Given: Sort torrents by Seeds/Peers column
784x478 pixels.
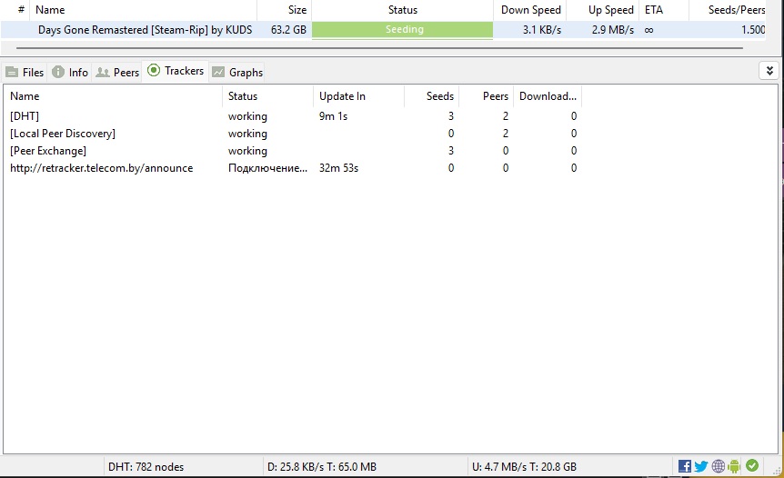Looking at the screenshot, I should point(728,10).
